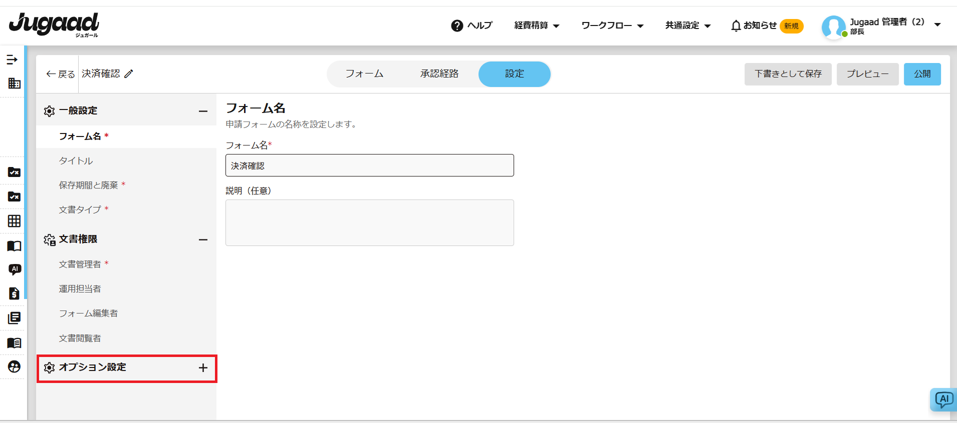Click the 公開 button
This screenshot has width=957, height=423.
922,74
